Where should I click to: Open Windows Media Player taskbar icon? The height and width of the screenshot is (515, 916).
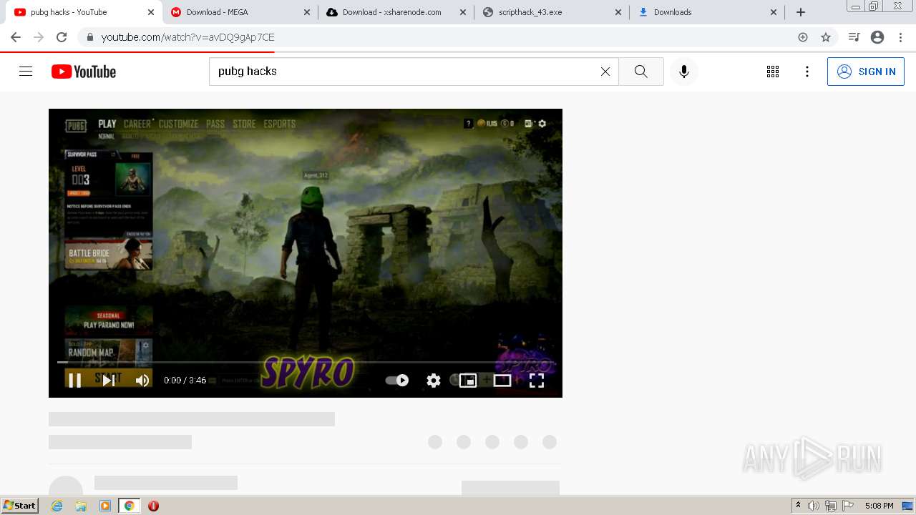point(105,506)
